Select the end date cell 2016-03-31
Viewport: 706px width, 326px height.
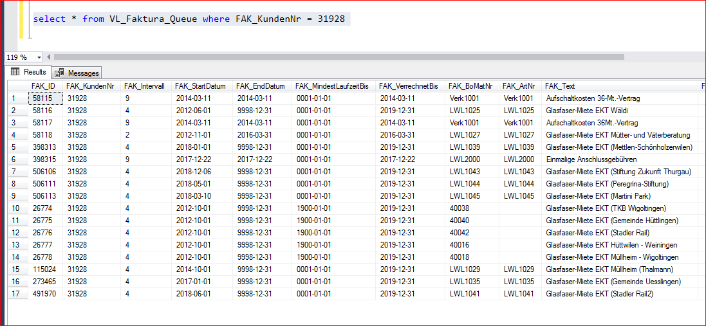pyautogui.click(x=261, y=134)
